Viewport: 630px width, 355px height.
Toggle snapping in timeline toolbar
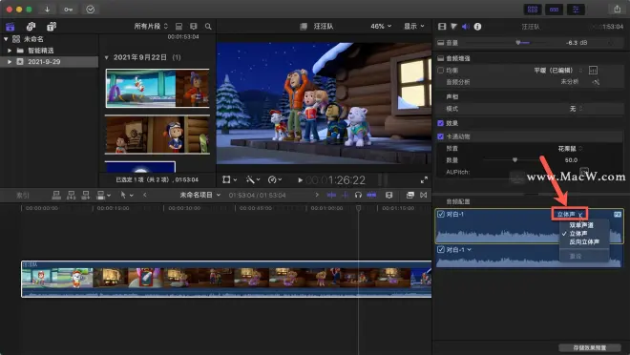coord(371,195)
